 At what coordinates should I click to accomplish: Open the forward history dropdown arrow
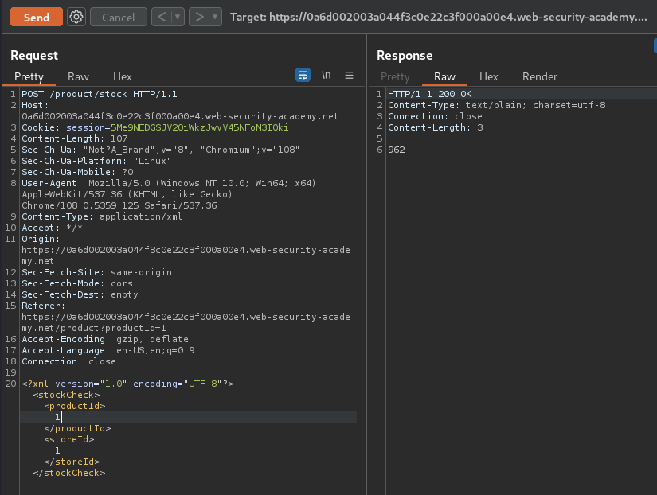(x=215, y=18)
